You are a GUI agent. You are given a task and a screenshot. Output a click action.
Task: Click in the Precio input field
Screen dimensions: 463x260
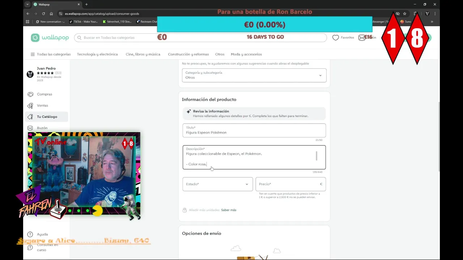tap(290, 184)
